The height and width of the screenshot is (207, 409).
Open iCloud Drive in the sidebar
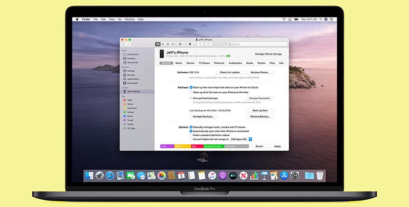[x=131, y=54]
